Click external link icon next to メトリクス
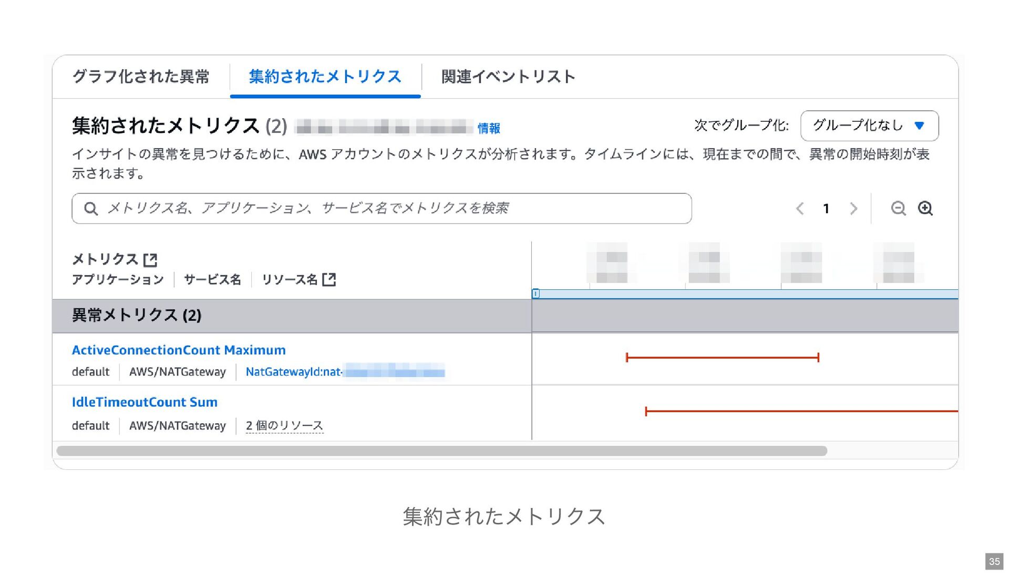 150,259
